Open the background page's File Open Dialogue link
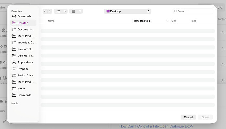Screen dimensions: 226x129 click(156, 126)
